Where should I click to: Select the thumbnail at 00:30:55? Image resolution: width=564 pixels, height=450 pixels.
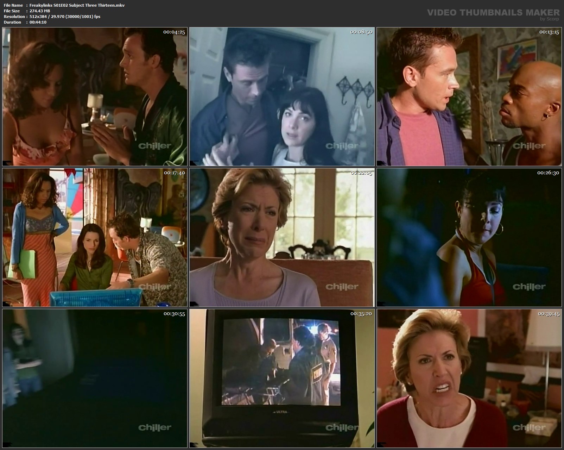[95, 378]
